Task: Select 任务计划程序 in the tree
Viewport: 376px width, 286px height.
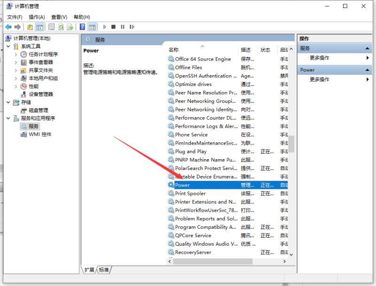Action: click(x=43, y=54)
